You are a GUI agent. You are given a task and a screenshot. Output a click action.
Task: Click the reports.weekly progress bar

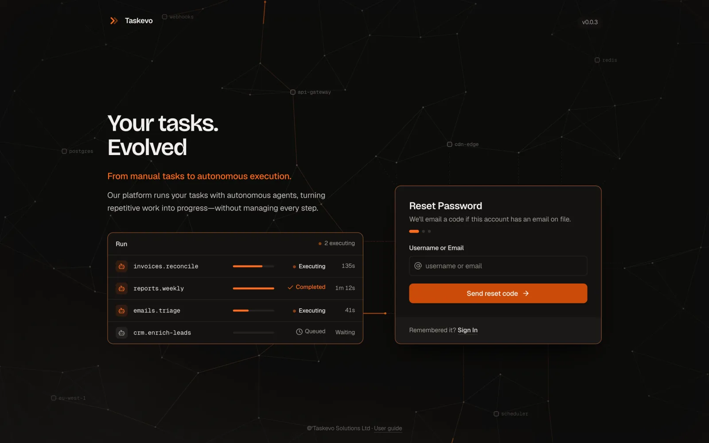253,288
